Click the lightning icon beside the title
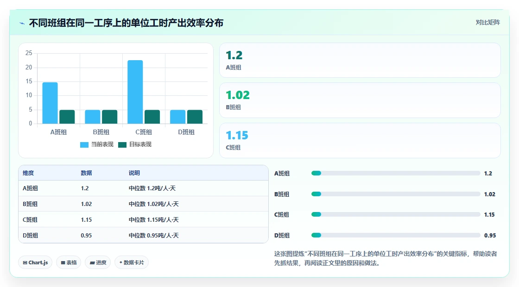 point(22,23)
